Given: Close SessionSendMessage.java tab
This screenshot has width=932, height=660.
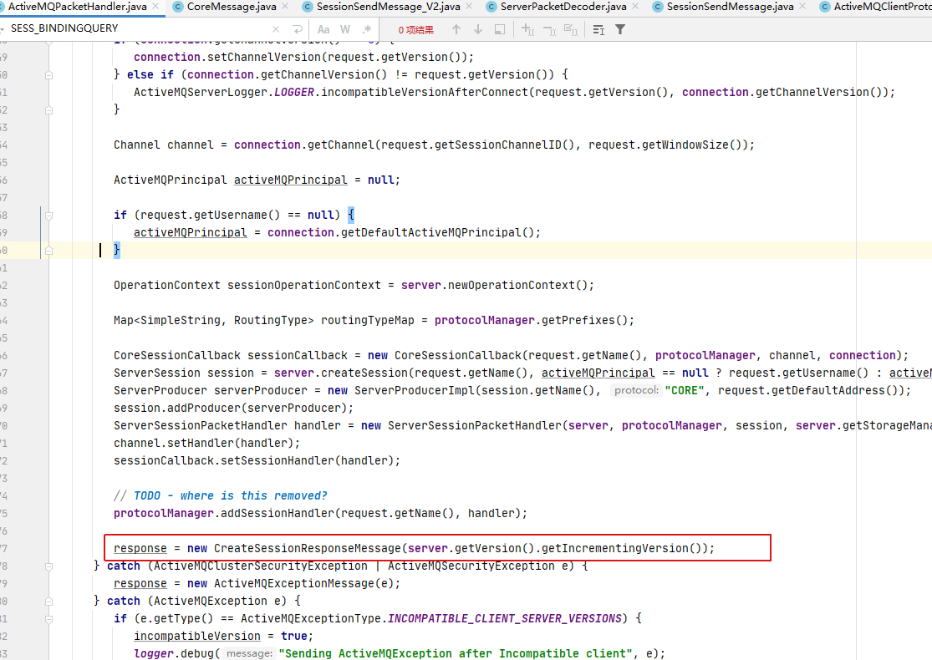Looking at the screenshot, I should point(802,6).
